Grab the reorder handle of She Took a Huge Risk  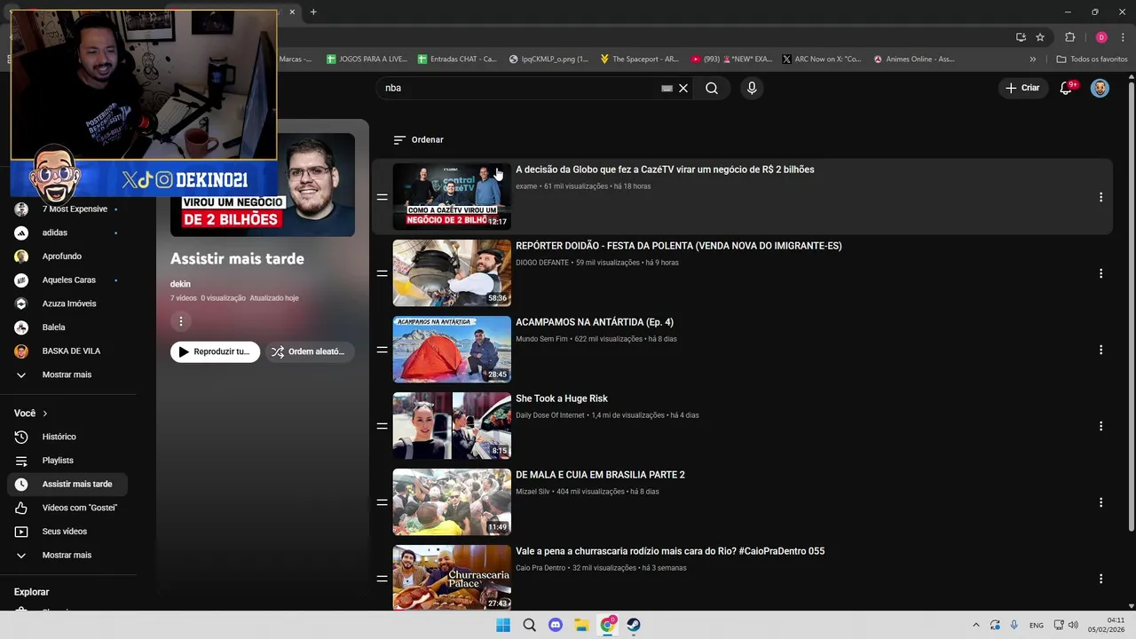tap(382, 426)
